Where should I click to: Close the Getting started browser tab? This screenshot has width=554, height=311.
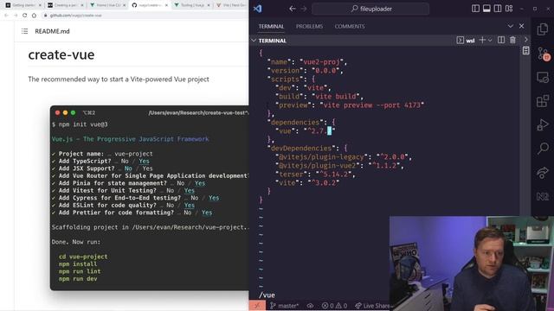(40, 5)
